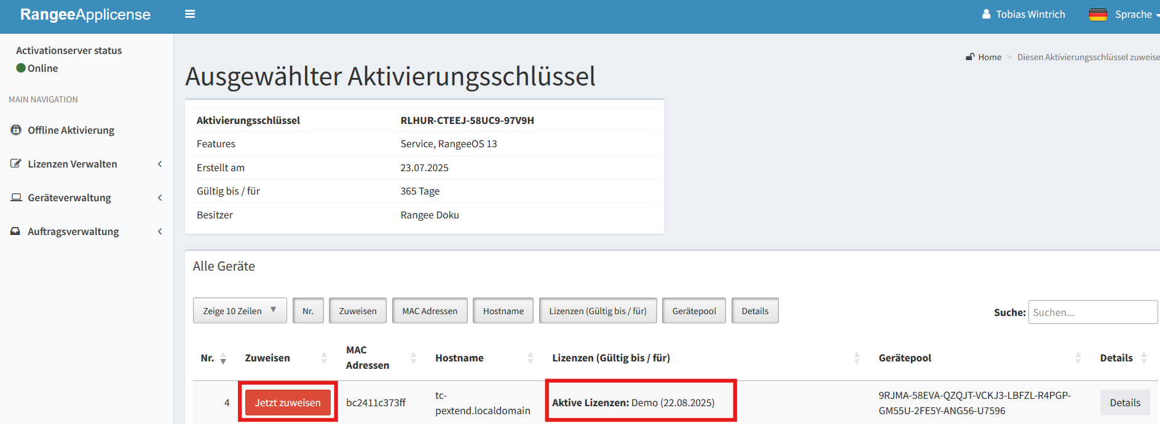Click the Geräteverwaltung laptop icon
Screen dimensions: 1160x424
coord(16,198)
